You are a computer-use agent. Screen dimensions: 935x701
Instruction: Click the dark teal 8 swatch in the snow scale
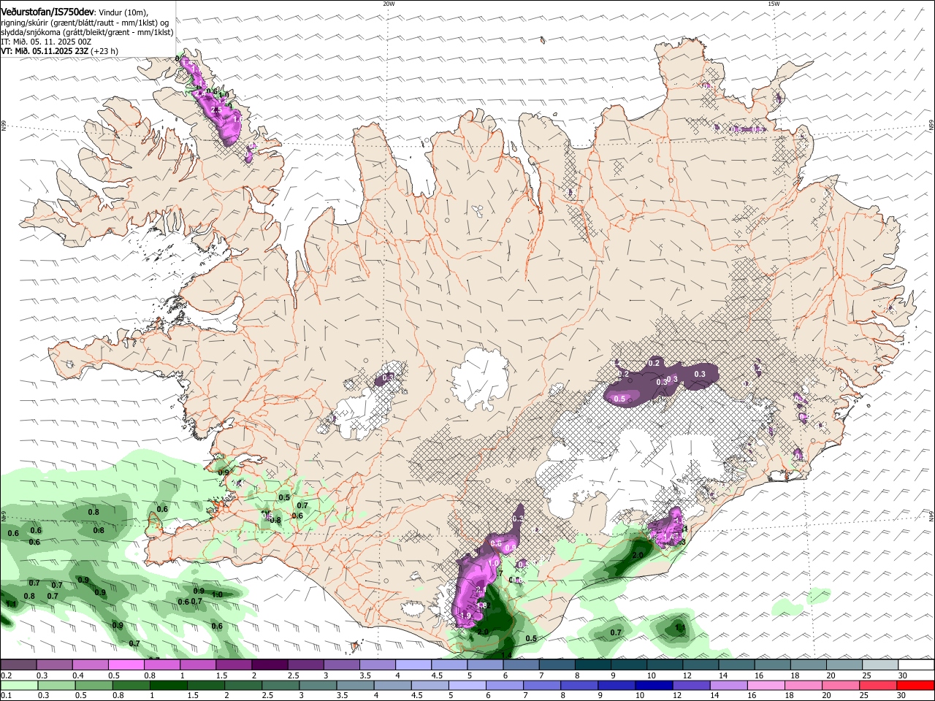[x=592, y=665]
